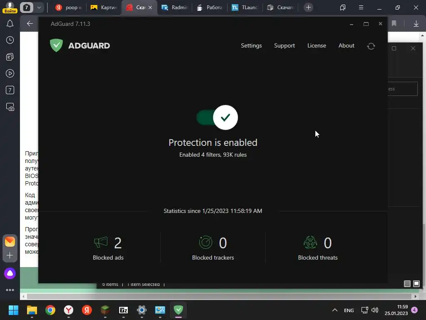Show hidden system tray icons

point(335,310)
